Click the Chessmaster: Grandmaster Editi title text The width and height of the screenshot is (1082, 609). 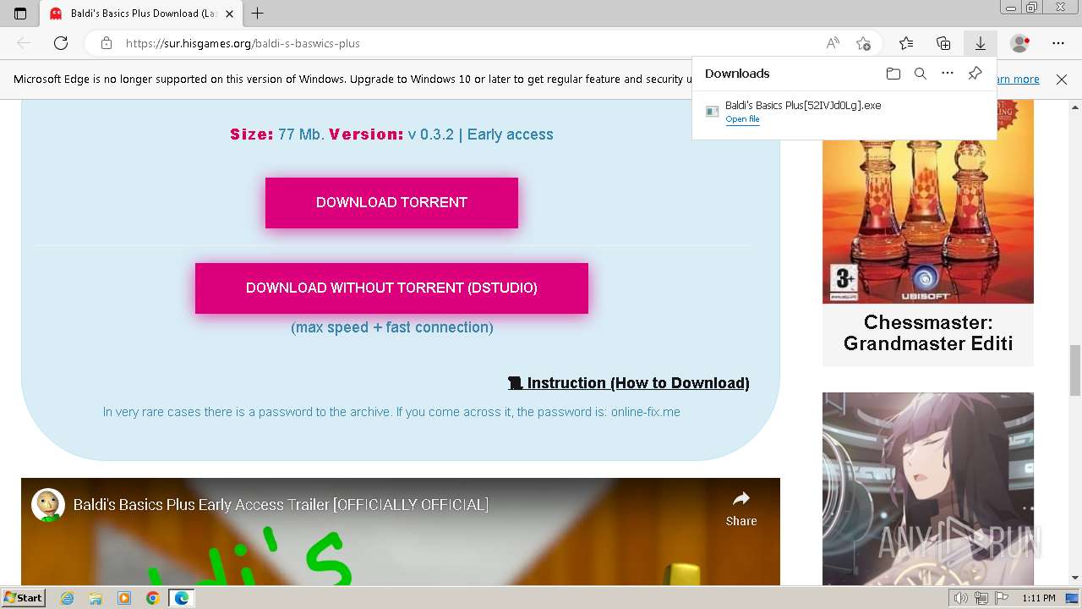(928, 333)
